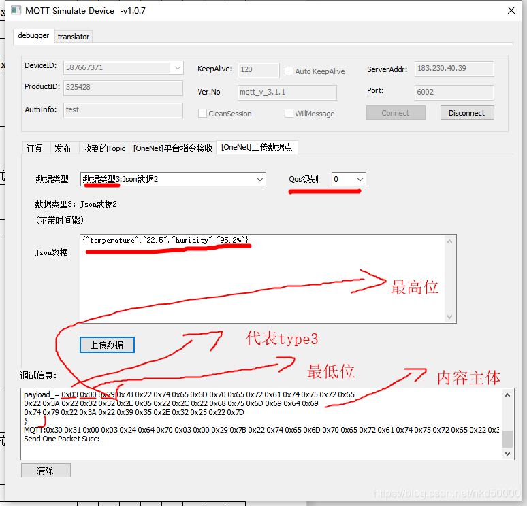Click the Ver.No field mqtt_v_3.1.1
This screenshot has height=506, width=527.
(x=287, y=92)
